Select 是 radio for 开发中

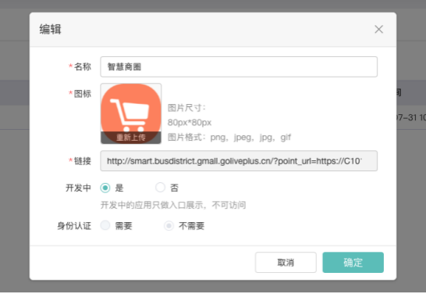(x=105, y=188)
